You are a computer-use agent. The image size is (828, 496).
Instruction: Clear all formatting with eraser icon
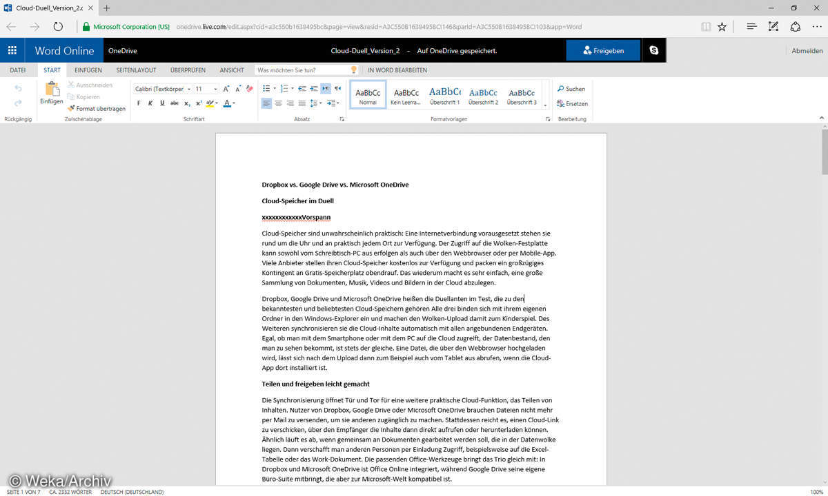pyautogui.click(x=250, y=89)
